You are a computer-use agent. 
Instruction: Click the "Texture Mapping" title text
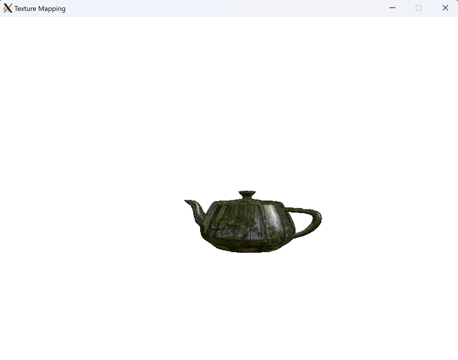[40, 9]
